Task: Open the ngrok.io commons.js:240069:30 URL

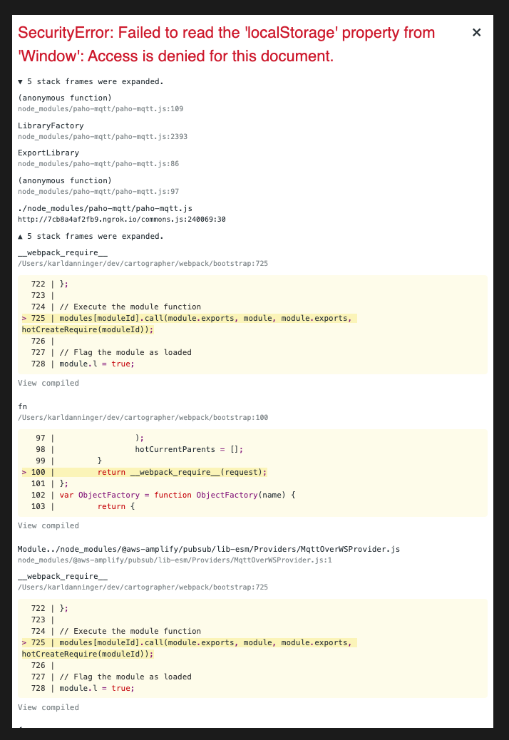Action: (122, 220)
